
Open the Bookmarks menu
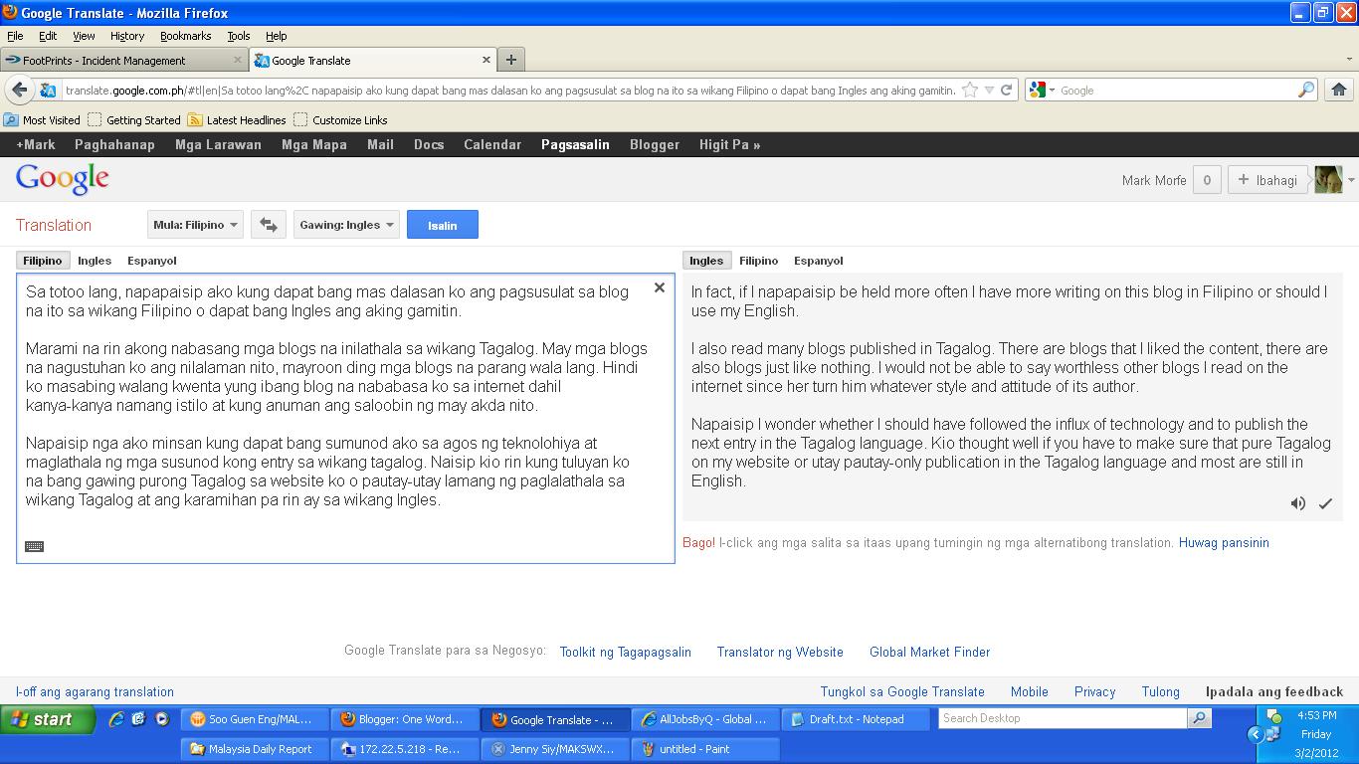click(185, 35)
